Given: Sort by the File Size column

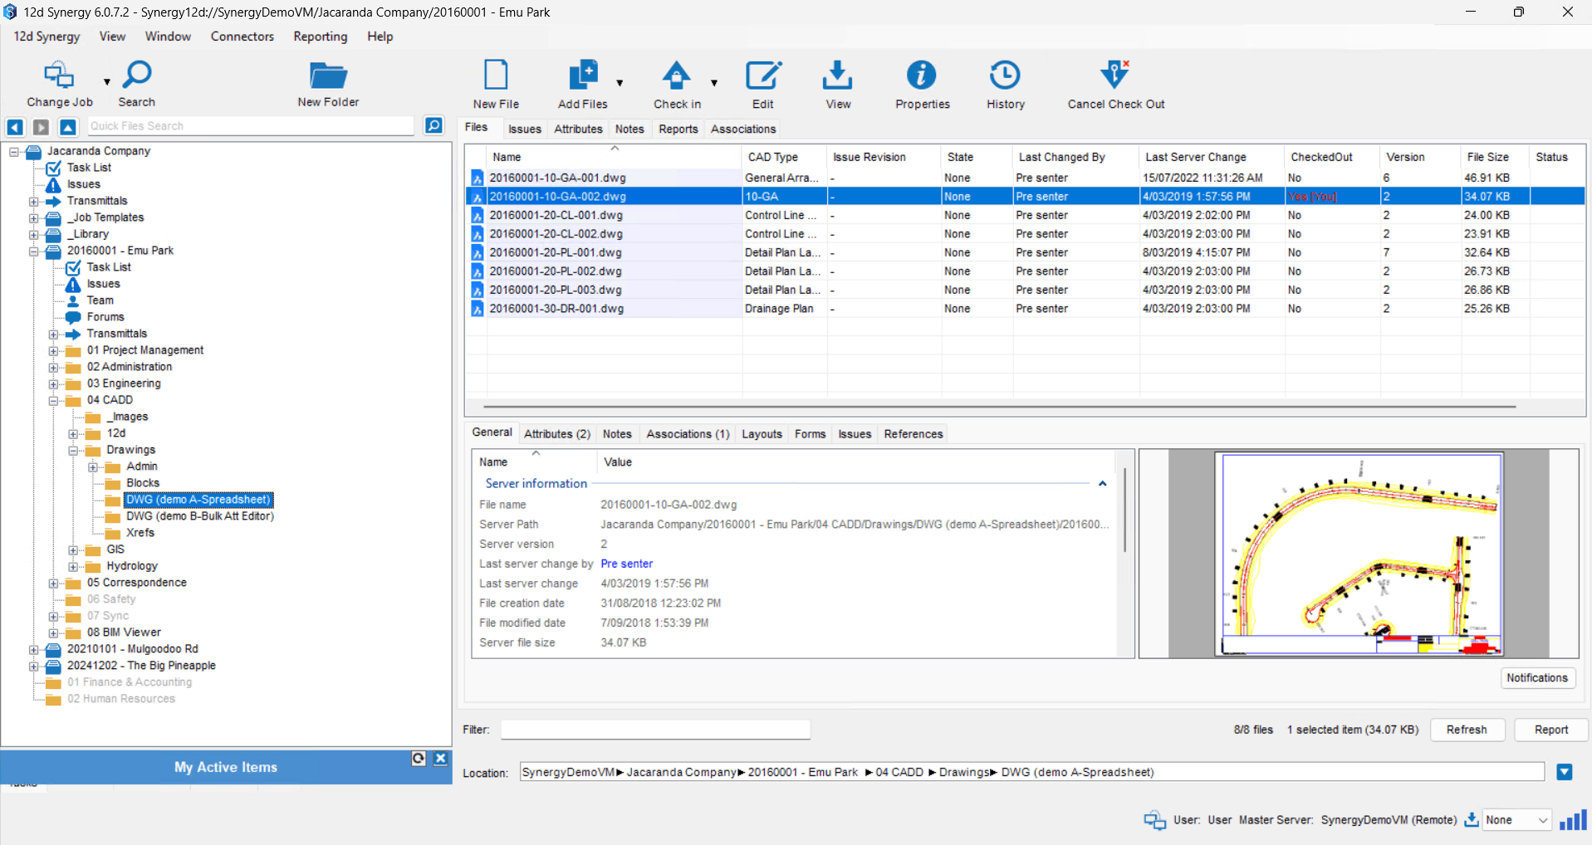Looking at the screenshot, I should point(1494,157).
